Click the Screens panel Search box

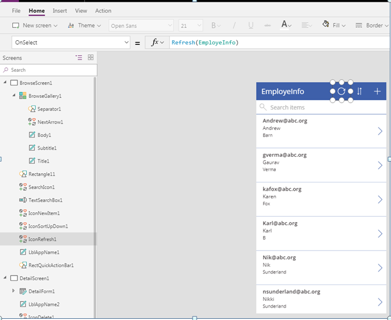[x=49, y=70]
